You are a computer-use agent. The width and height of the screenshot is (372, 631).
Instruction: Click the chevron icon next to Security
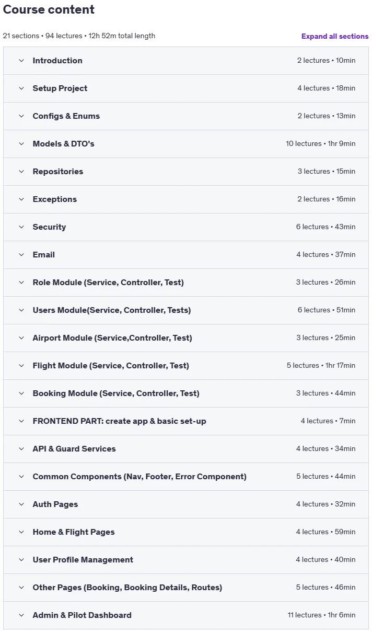21,227
